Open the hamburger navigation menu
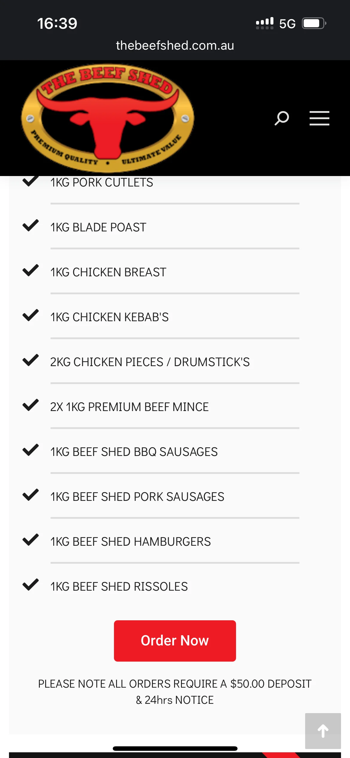The width and height of the screenshot is (350, 758). (319, 118)
